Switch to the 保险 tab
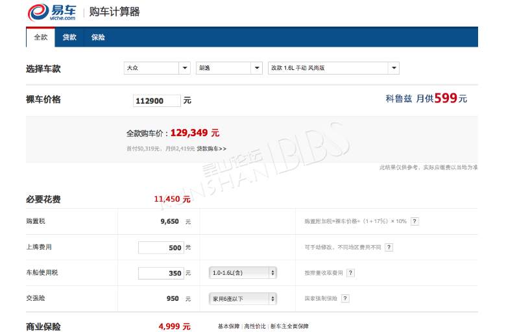This screenshot has height=332, width=506. coord(98,38)
